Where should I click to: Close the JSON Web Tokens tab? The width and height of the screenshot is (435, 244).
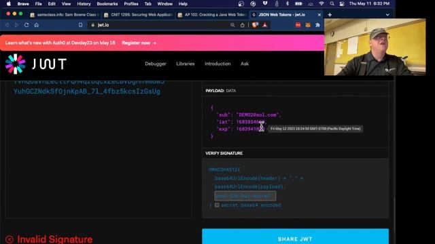coord(319,15)
